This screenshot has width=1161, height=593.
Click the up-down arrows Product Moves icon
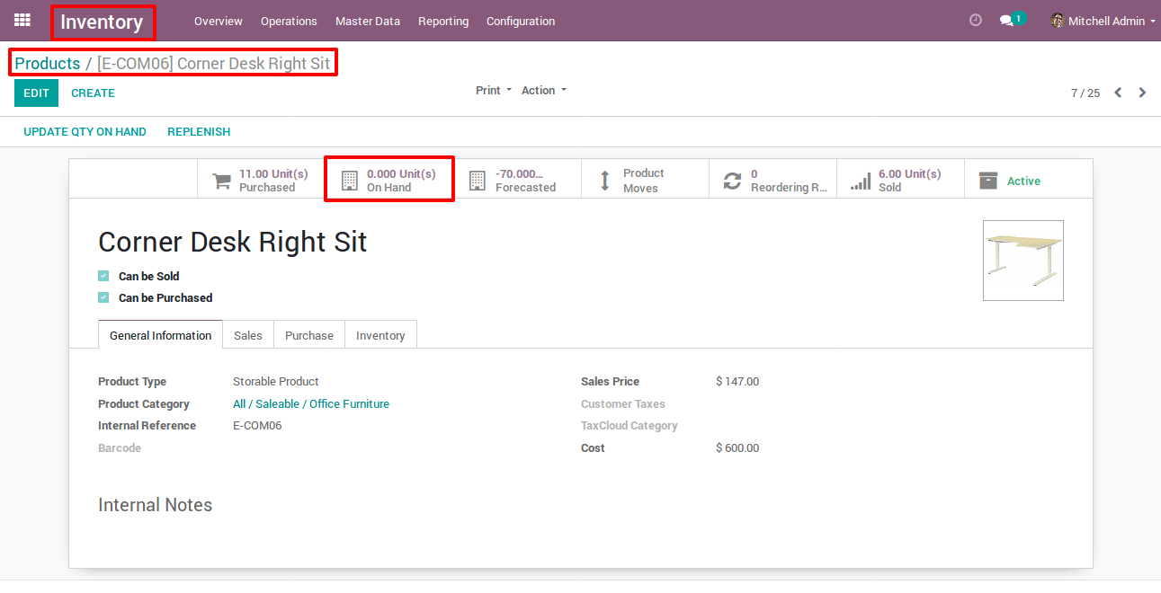605,181
